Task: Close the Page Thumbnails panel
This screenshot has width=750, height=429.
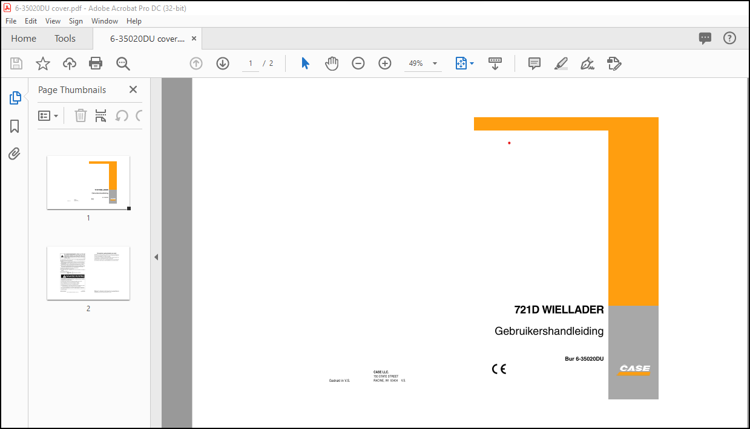Action: [133, 89]
